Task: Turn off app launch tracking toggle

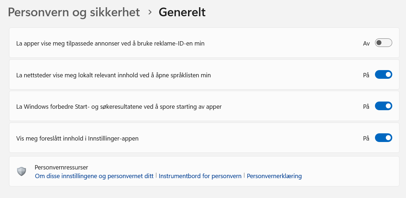Action: [x=383, y=106]
